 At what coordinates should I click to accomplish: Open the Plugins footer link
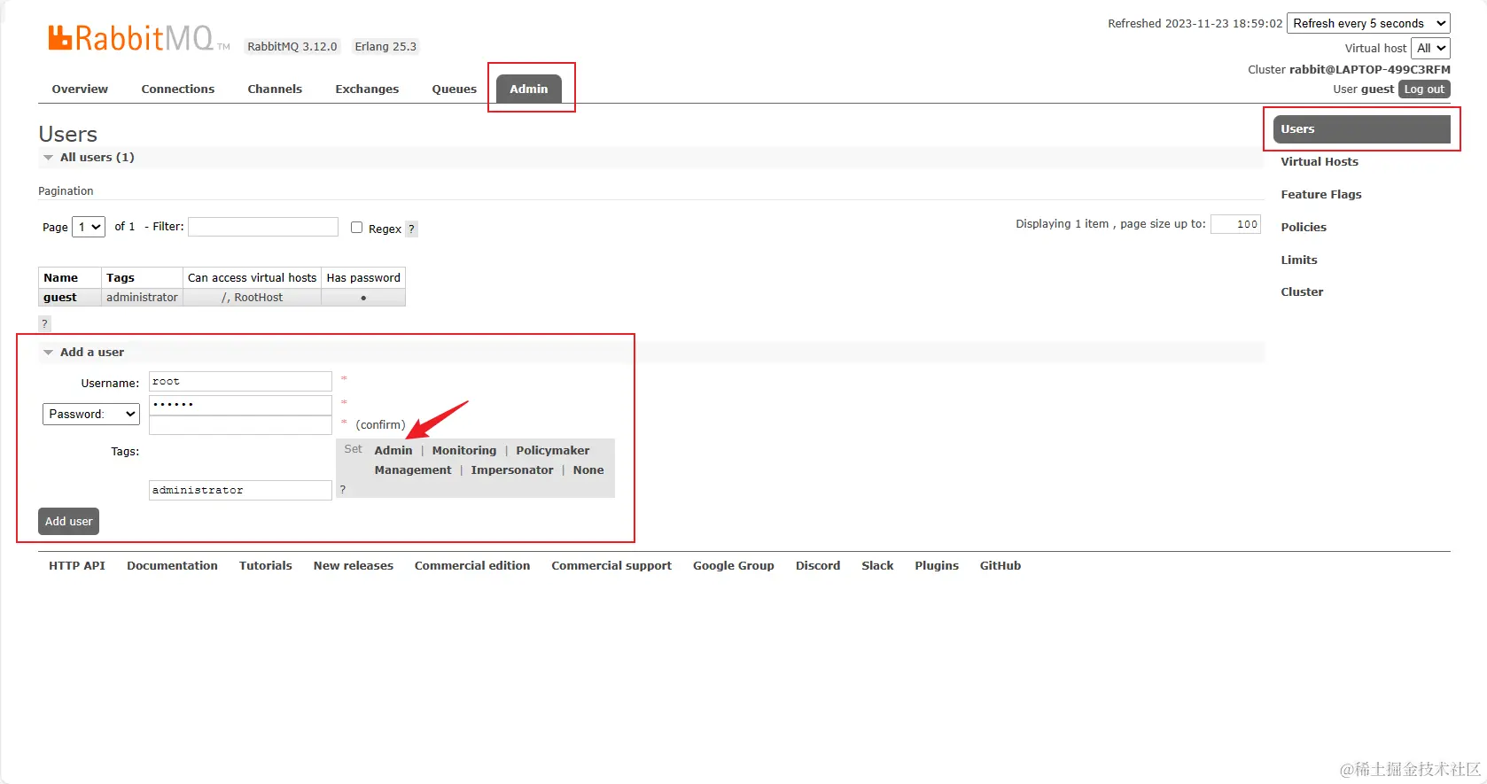[937, 565]
